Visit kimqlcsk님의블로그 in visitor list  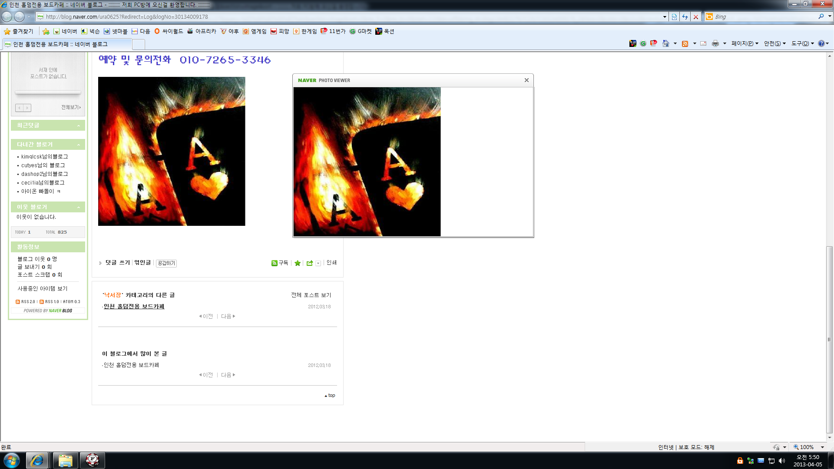point(45,157)
